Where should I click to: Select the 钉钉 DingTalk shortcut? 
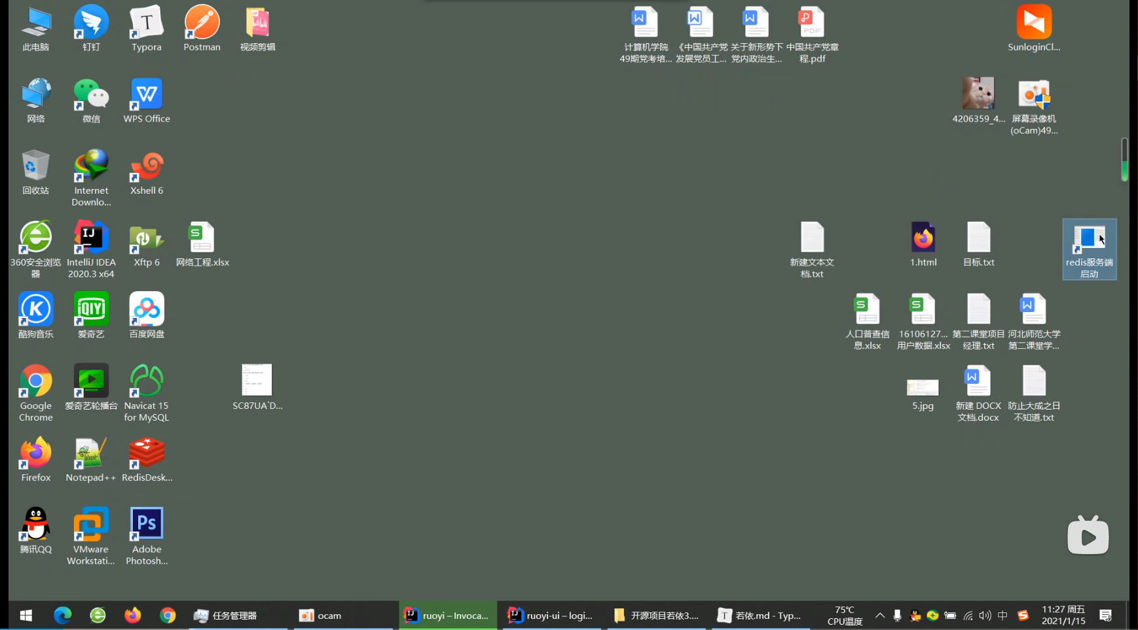coord(91,29)
